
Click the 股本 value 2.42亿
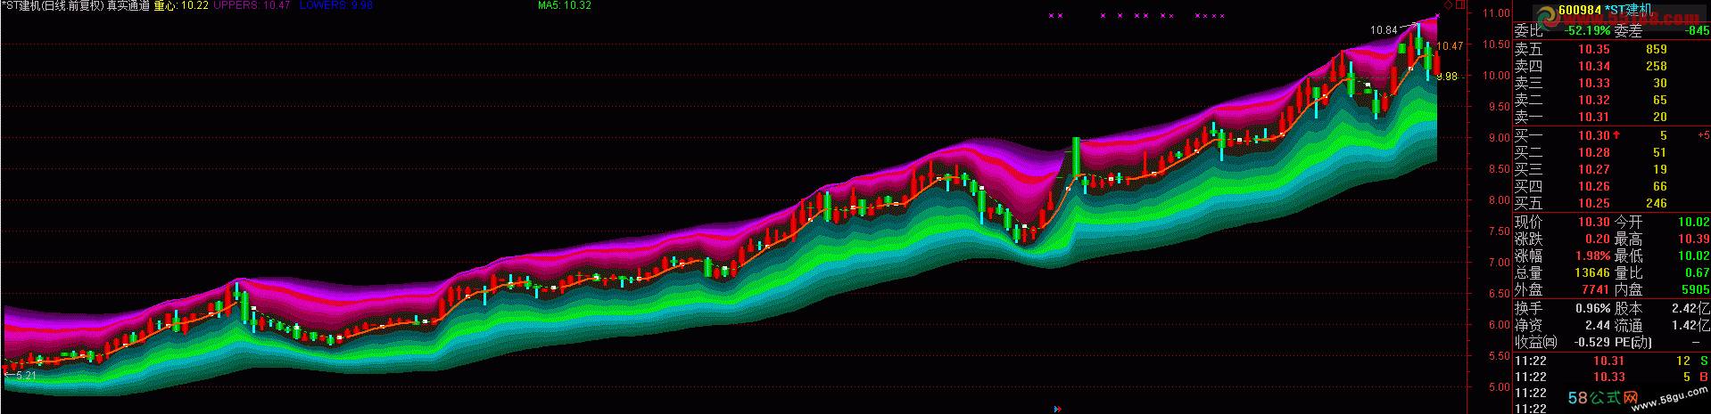click(x=1690, y=308)
